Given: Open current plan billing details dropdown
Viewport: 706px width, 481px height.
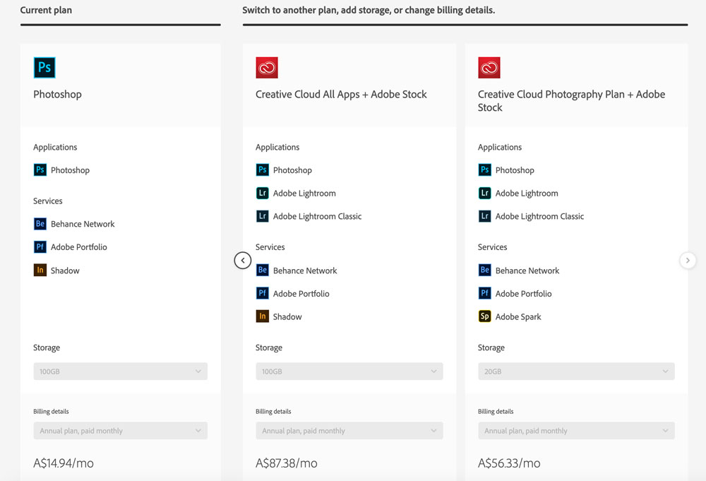Looking at the screenshot, I should [120, 431].
